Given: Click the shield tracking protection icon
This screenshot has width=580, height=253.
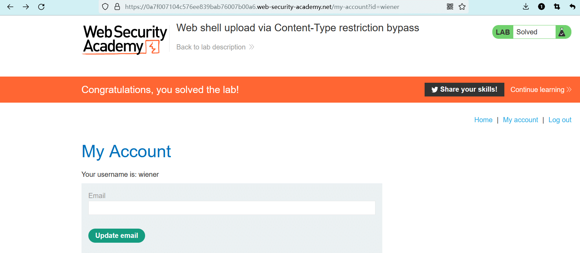Looking at the screenshot, I should (x=106, y=7).
